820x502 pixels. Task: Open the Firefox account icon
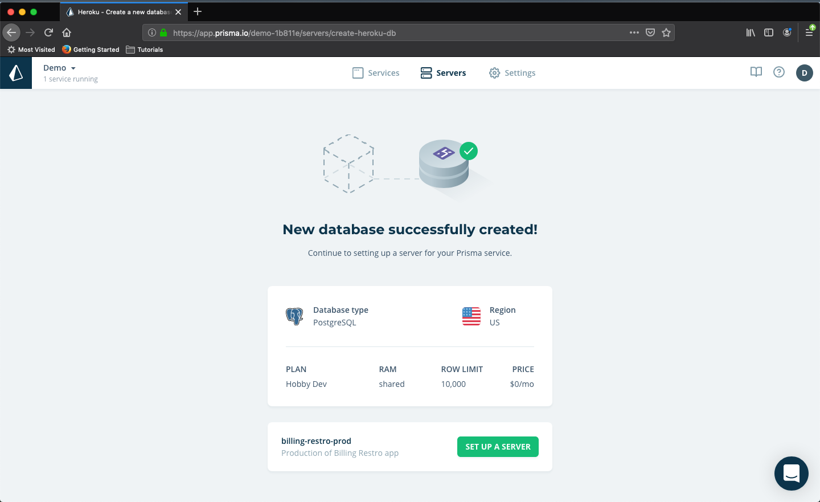click(787, 32)
